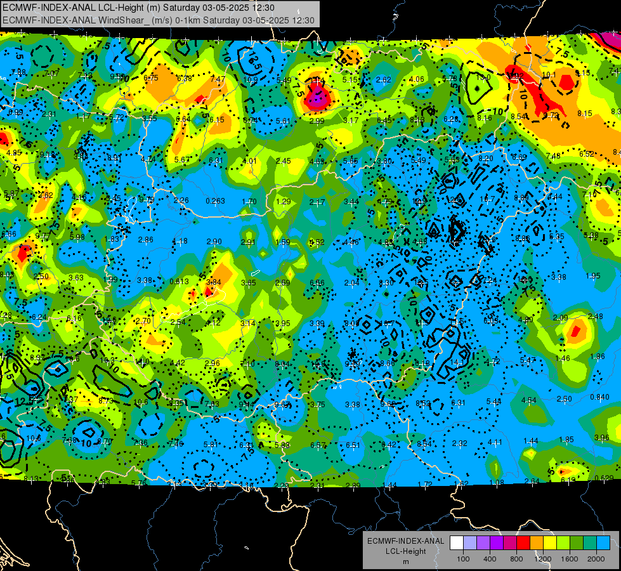Click the map value 4.06

(417, 79)
